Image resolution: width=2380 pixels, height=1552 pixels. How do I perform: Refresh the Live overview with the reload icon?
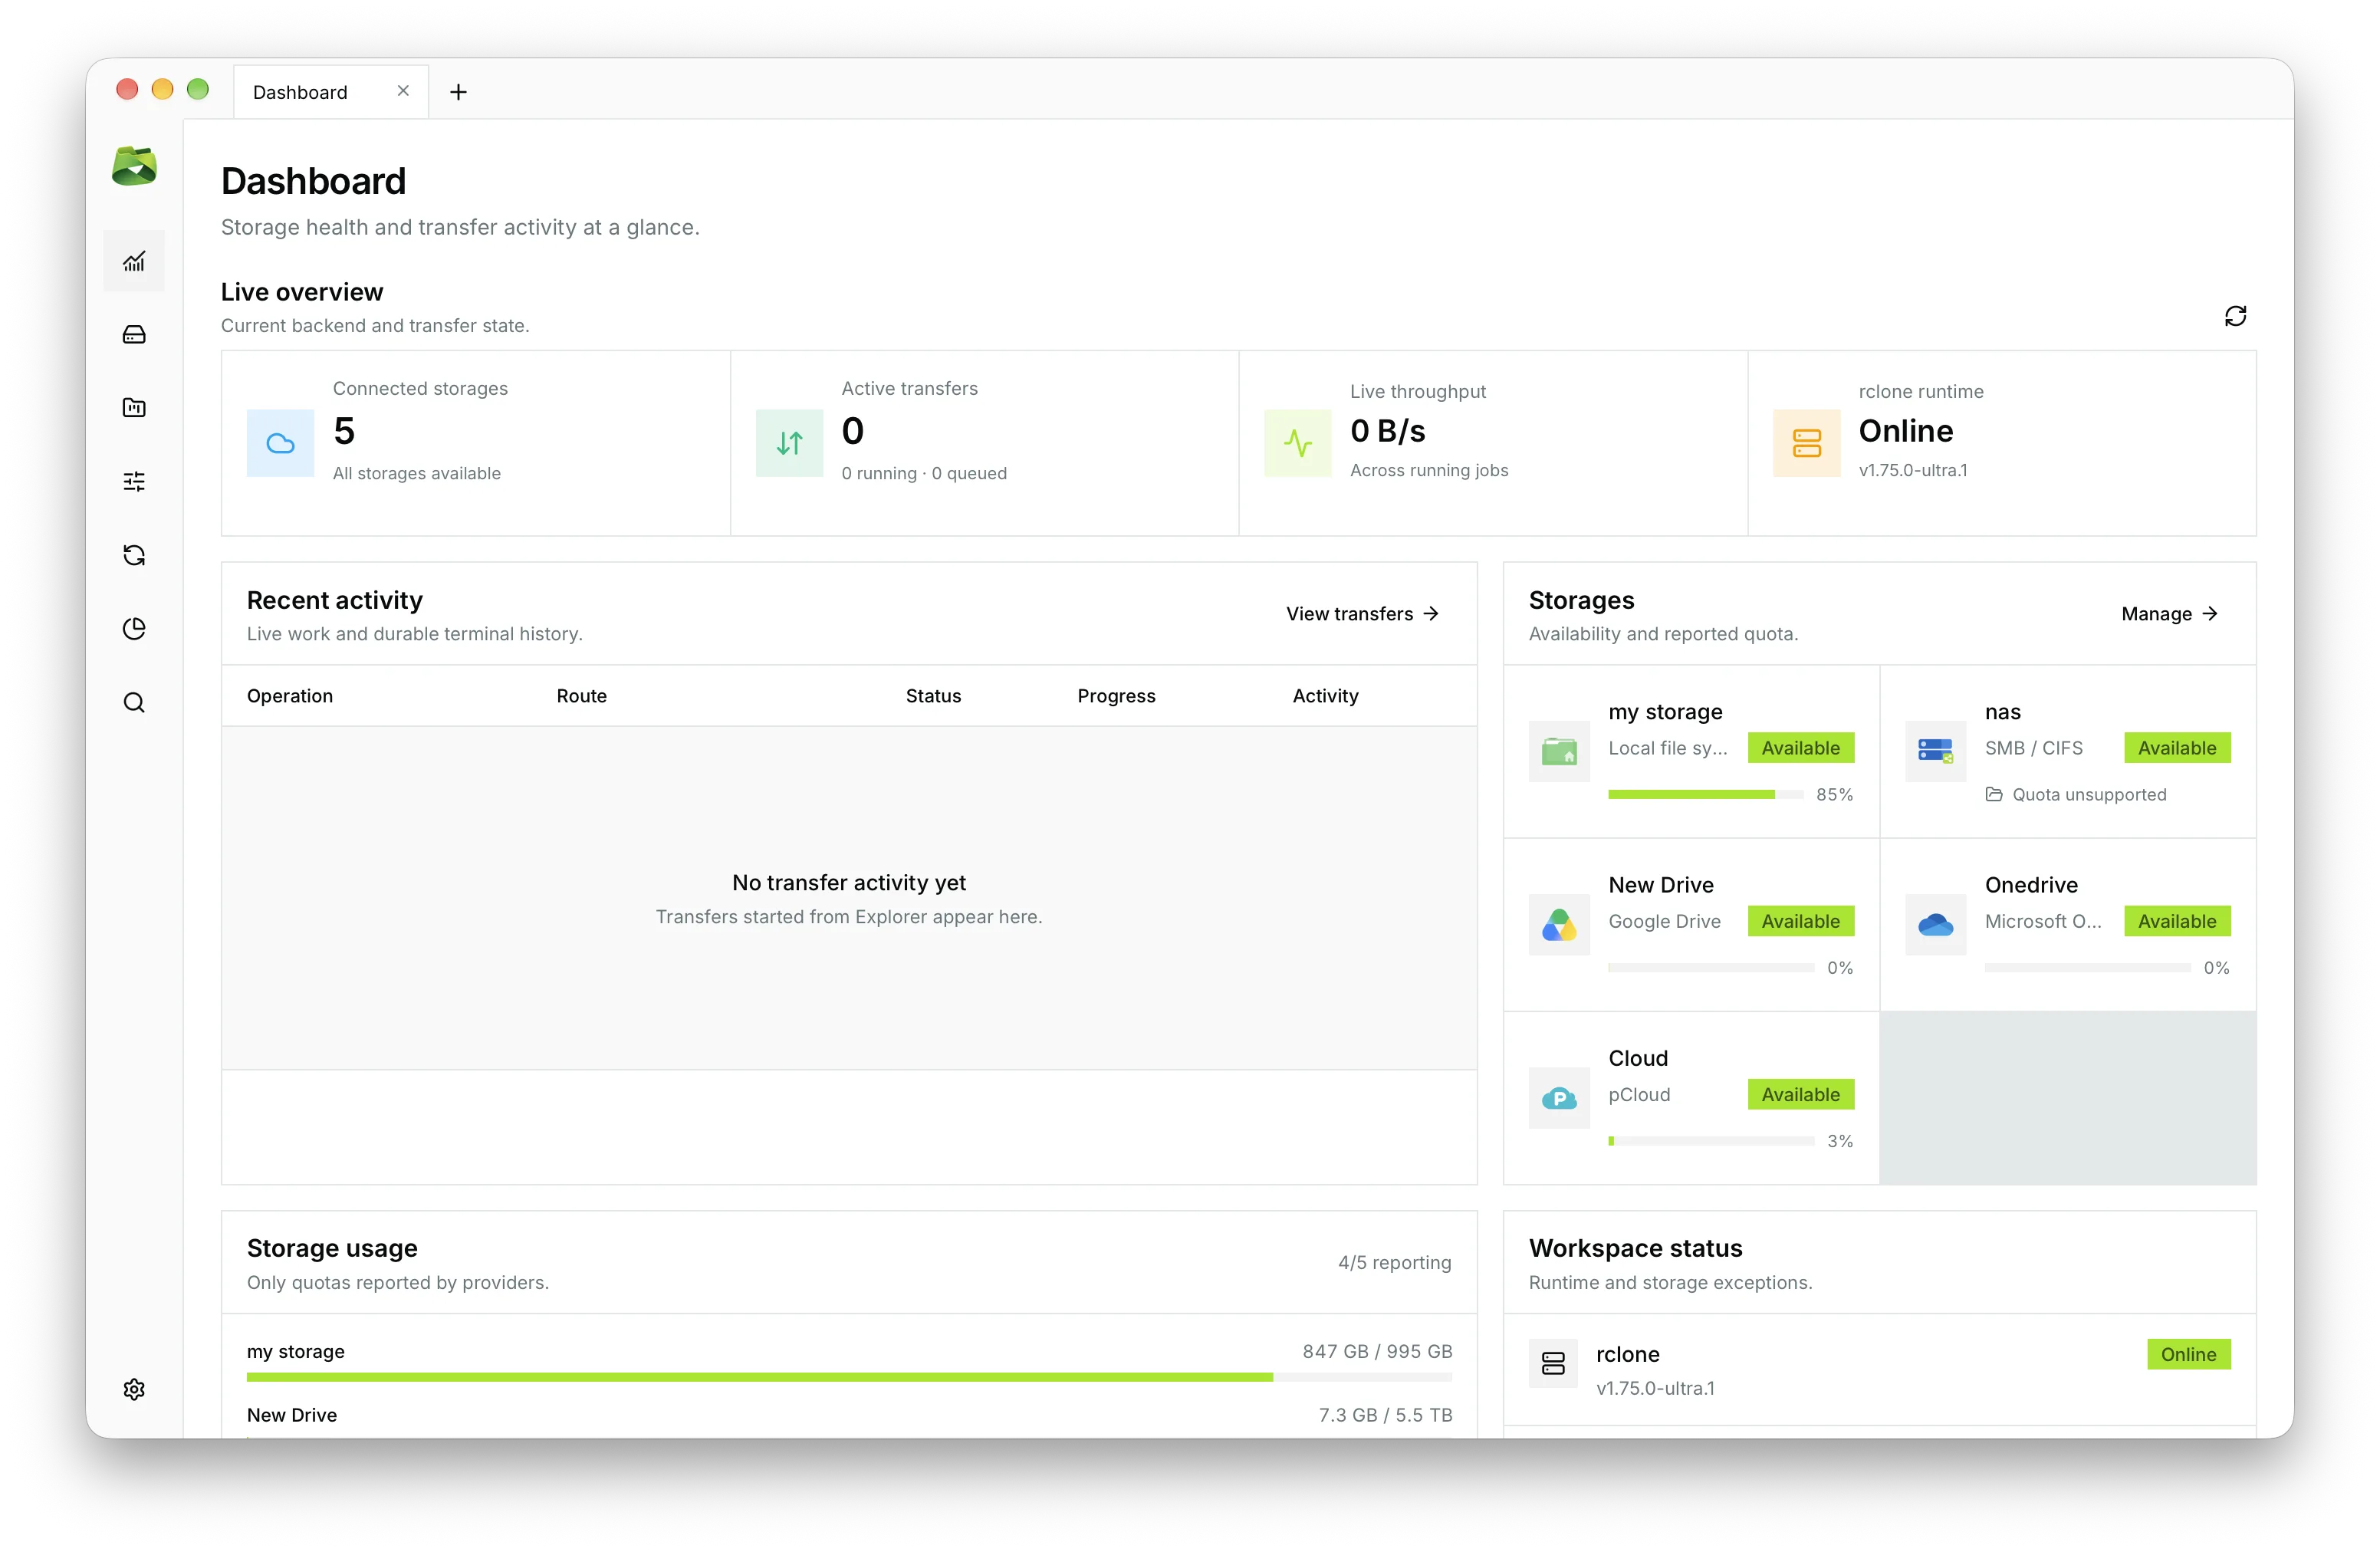click(2235, 316)
